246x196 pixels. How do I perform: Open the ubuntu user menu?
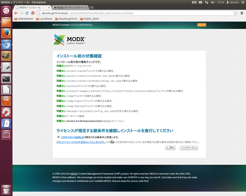coord(233,2)
